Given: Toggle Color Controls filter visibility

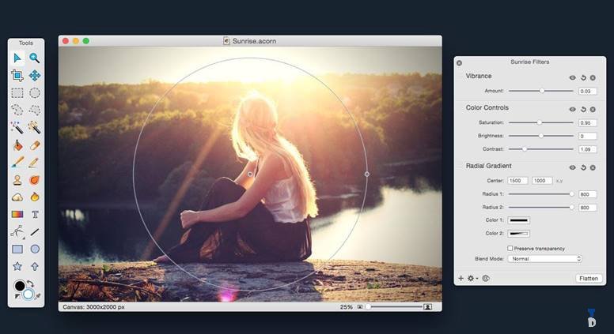Looking at the screenshot, I should (x=573, y=110).
